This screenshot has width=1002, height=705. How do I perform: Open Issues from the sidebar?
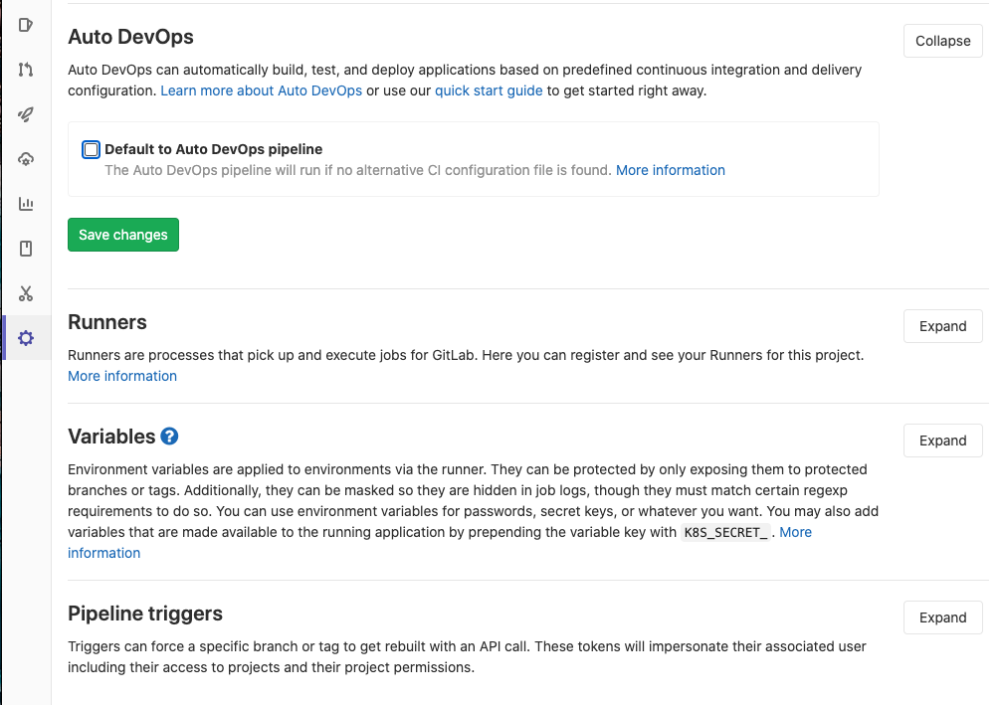(26, 25)
